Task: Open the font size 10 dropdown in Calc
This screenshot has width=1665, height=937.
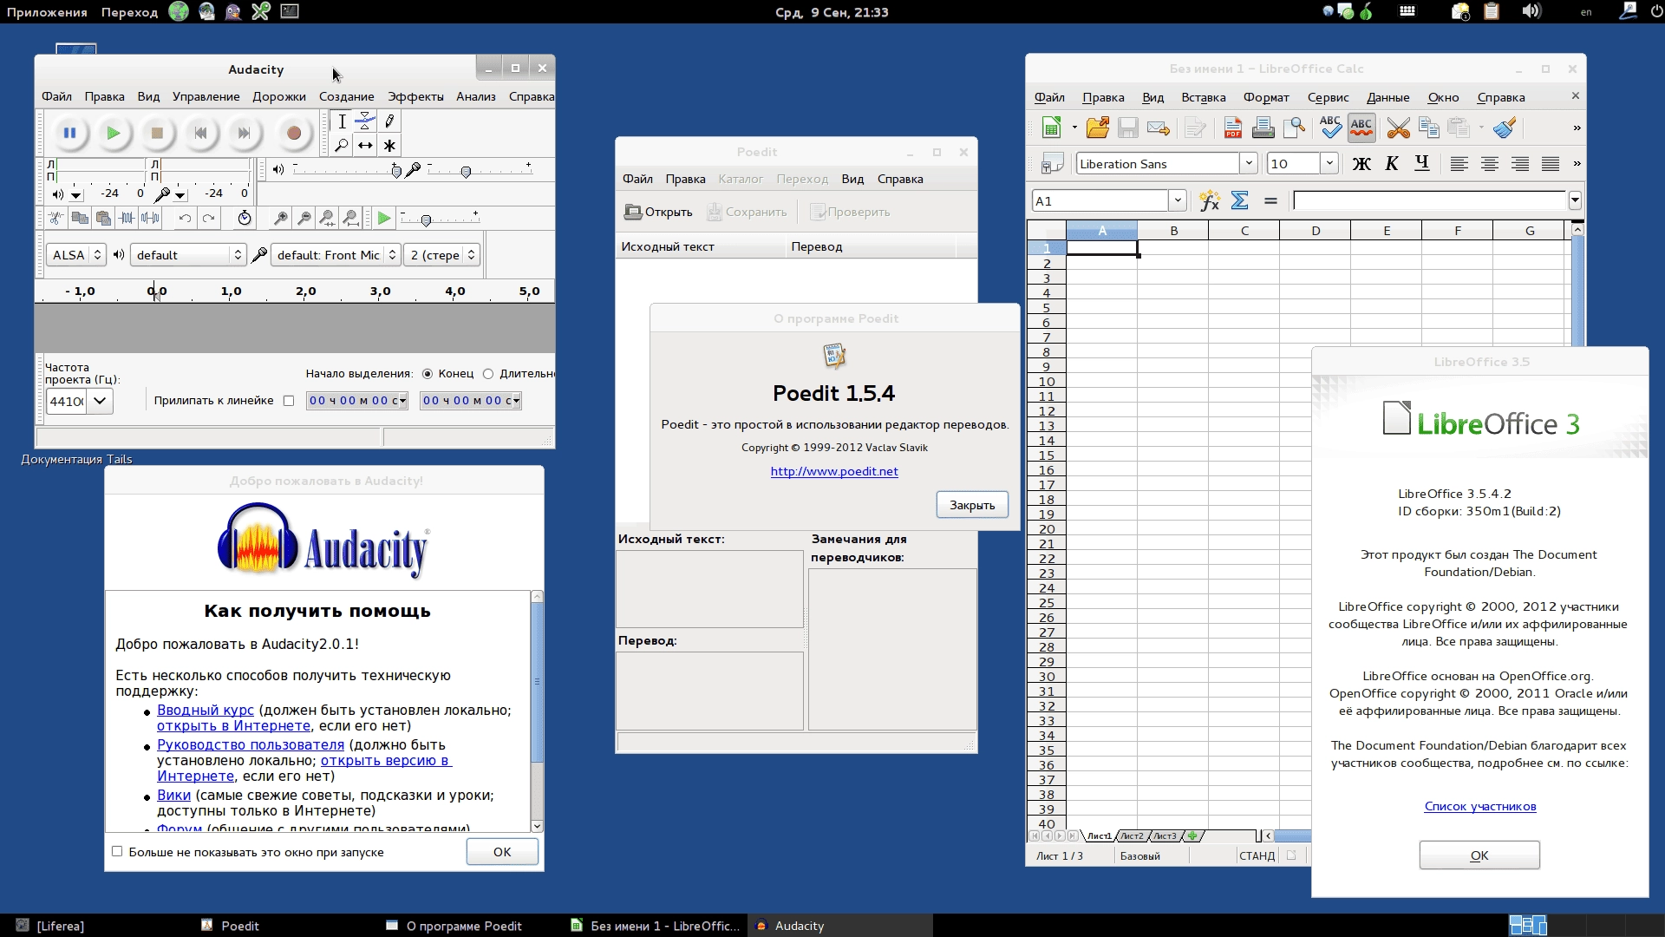Action: [x=1329, y=164]
